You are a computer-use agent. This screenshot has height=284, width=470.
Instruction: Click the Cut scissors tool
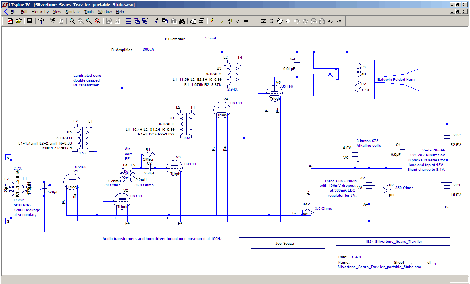pos(157,21)
